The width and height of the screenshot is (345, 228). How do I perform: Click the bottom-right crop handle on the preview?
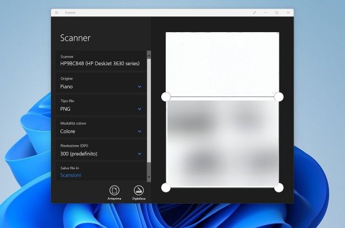pos(279,188)
